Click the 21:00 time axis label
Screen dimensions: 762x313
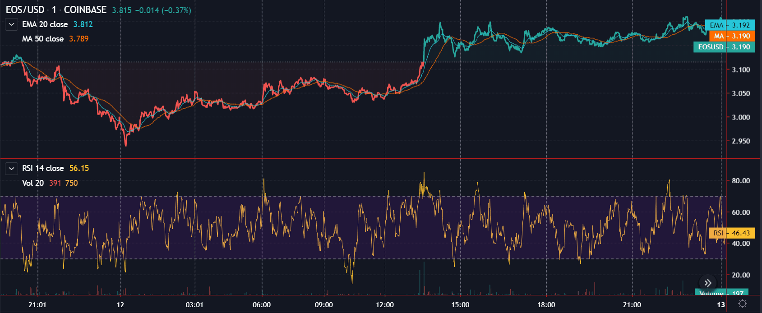[632, 305]
